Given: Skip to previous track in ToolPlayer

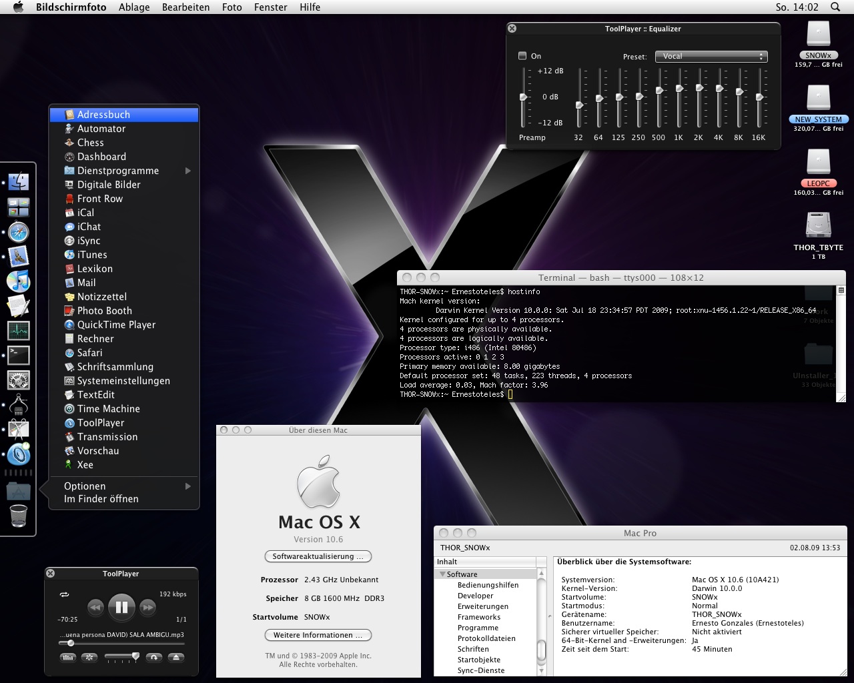Looking at the screenshot, I should click(95, 607).
